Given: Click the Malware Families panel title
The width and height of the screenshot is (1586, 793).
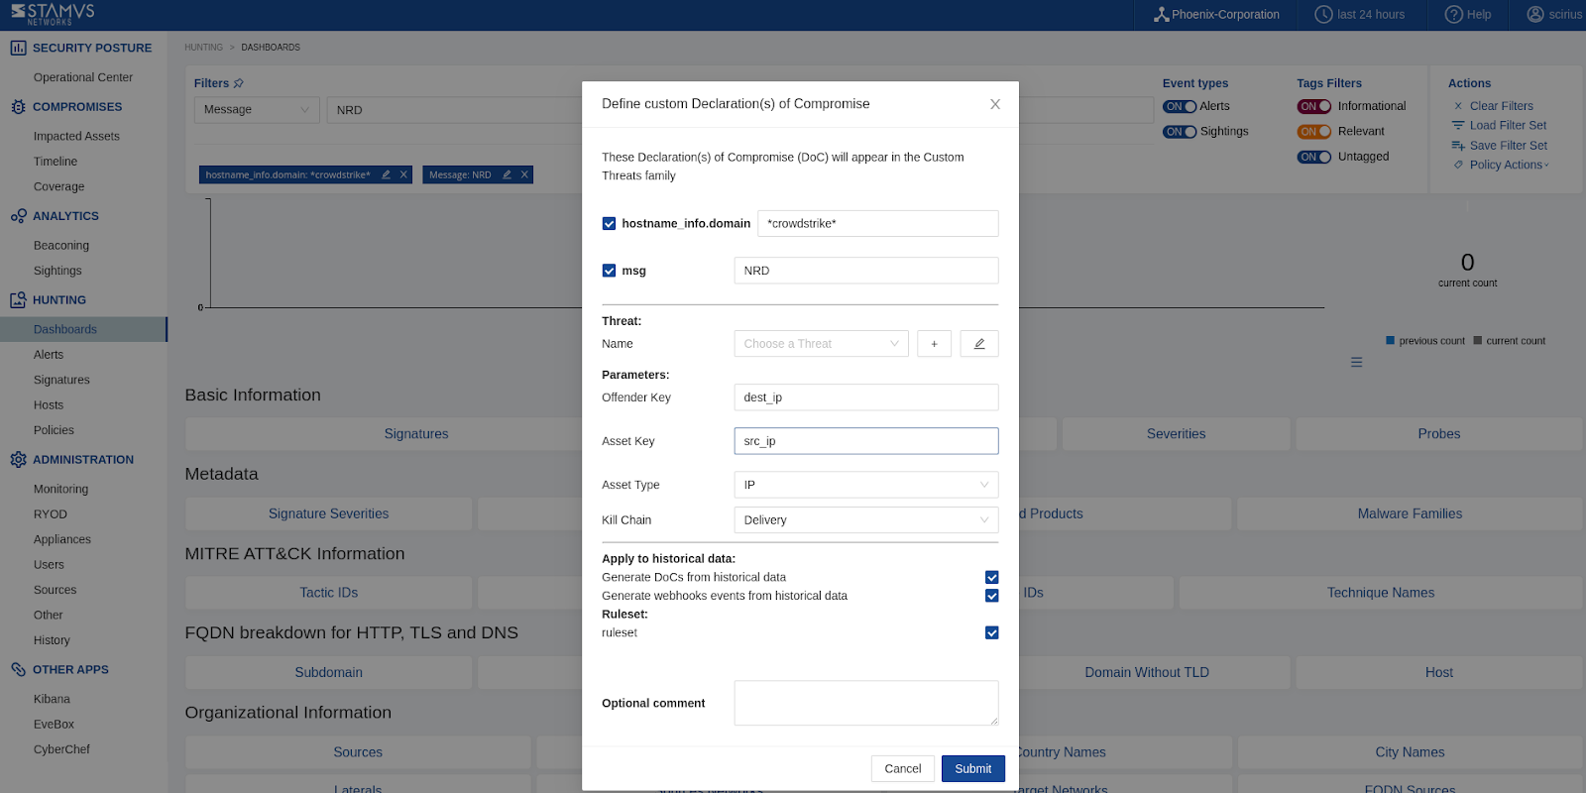Looking at the screenshot, I should (x=1410, y=513).
